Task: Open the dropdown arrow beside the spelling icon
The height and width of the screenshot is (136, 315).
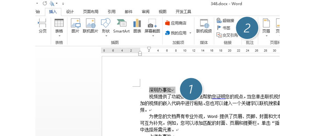Action: (57, 3)
